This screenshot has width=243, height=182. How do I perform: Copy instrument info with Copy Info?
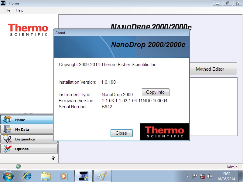pyautogui.click(x=156, y=92)
